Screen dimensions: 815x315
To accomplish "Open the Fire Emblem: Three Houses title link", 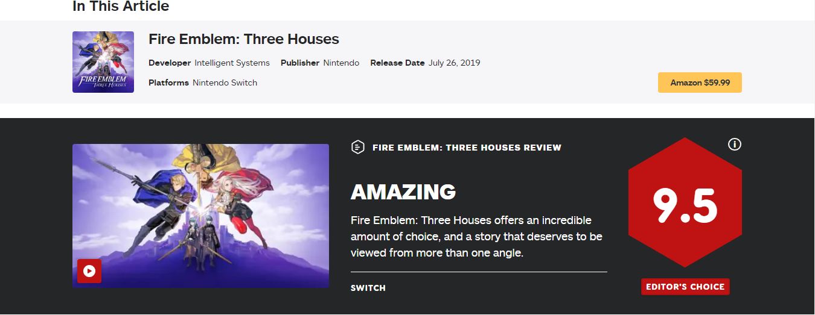I will [x=244, y=39].
